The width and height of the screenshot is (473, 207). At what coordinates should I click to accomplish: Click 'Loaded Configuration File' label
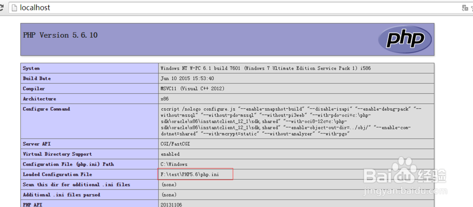[x=57, y=174]
